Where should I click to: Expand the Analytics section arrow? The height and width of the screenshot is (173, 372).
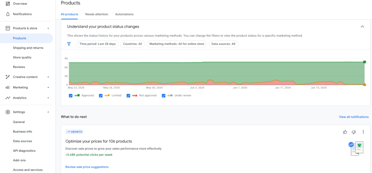click(48, 98)
